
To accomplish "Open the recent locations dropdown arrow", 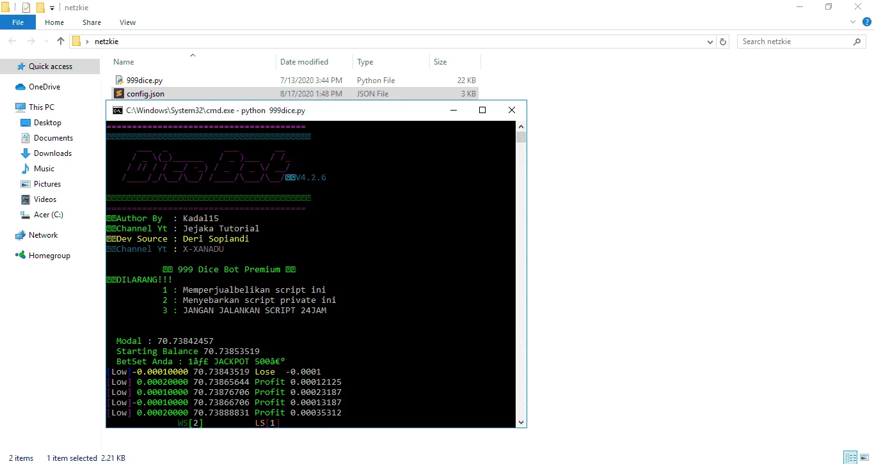I will click(x=45, y=42).
